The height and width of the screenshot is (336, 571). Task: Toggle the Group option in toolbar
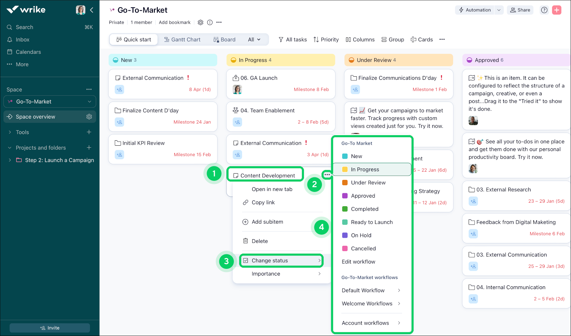pos(393,40)
